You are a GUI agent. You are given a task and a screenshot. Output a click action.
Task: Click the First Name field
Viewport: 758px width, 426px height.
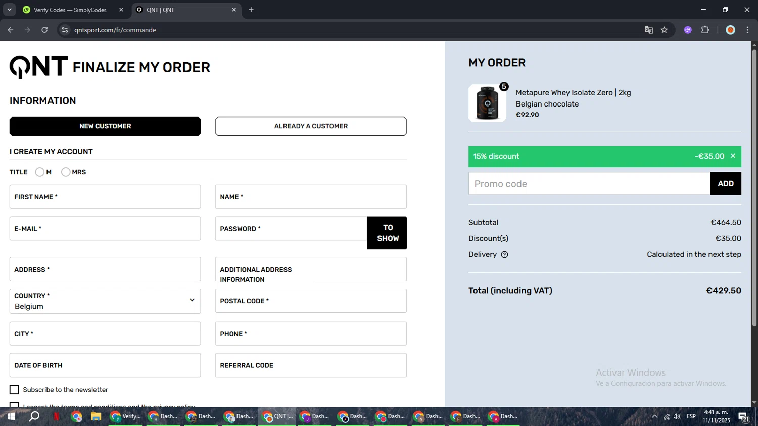tap(105, 197)
